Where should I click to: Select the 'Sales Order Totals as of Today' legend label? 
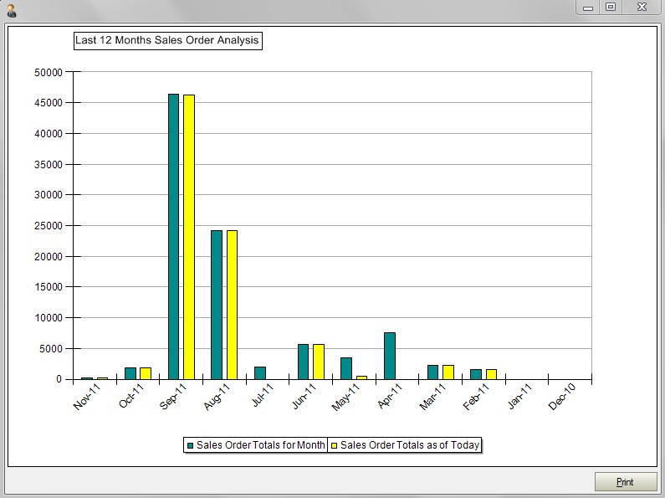tap(410, 445)
